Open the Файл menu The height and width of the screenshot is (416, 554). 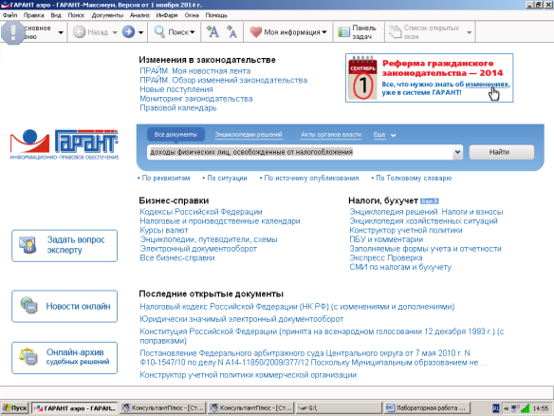click(x=9, y=15)
